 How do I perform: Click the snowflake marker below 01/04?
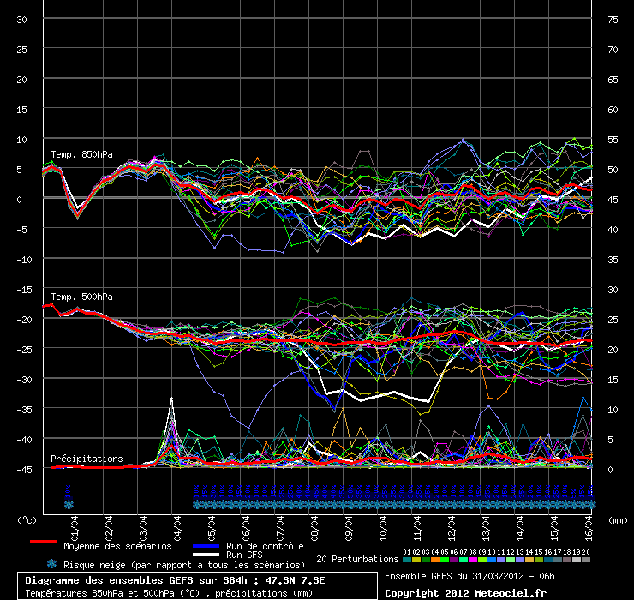[69, 505]
